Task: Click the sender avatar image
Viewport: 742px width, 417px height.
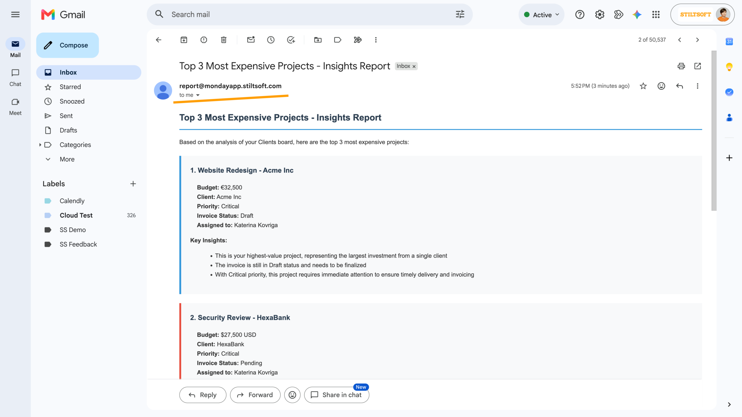Action: pyautogui.click(x=163, y=91)
